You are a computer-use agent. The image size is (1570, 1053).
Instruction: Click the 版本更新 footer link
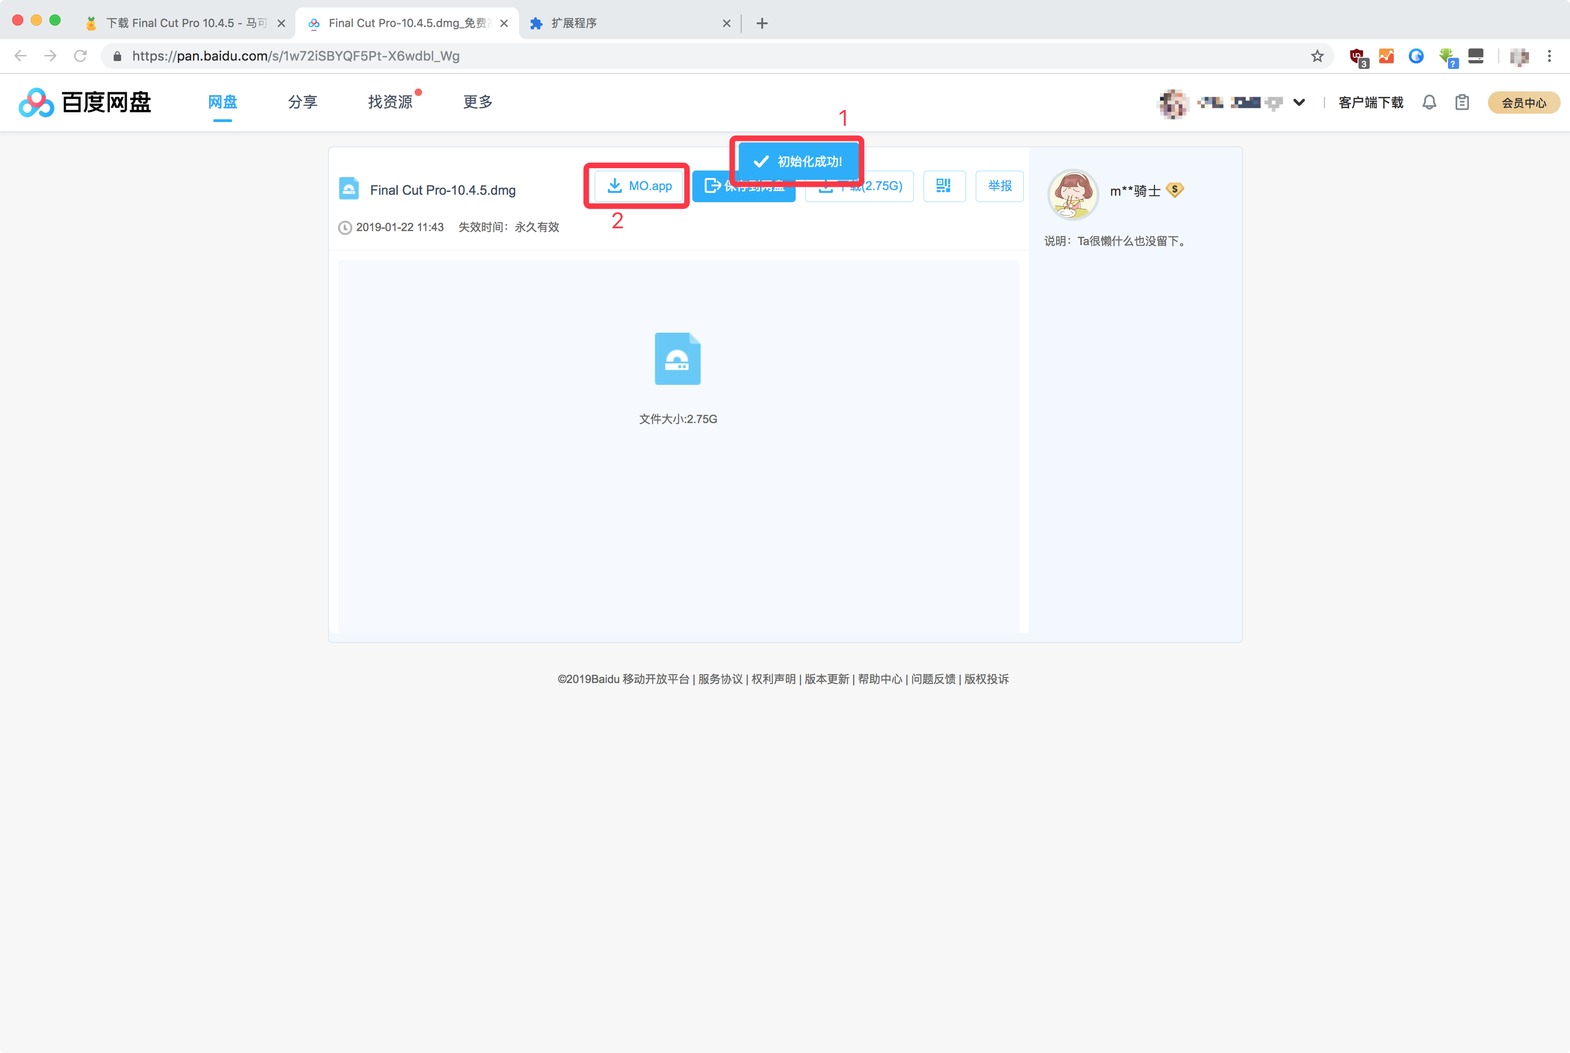826,679
